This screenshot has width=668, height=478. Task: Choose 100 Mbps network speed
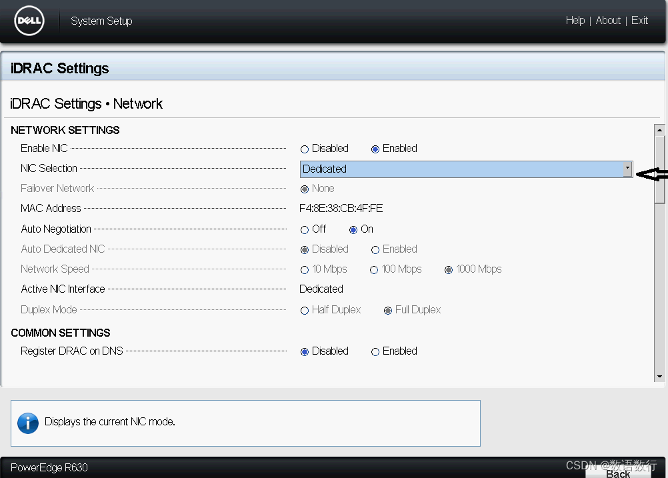373,270
